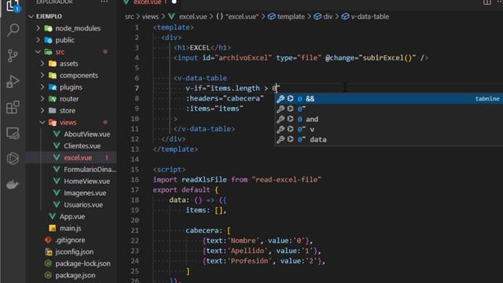Viewport: 503px width, 283px height.
Task: Click 'src' in the breadcrumb
Action: pyautogui.click(x=129, y=17)
